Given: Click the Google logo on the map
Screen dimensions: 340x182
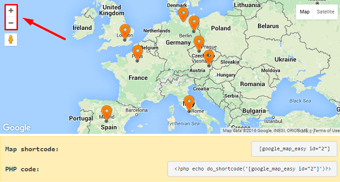Looking at the screenshot, I should pos(16,128).
